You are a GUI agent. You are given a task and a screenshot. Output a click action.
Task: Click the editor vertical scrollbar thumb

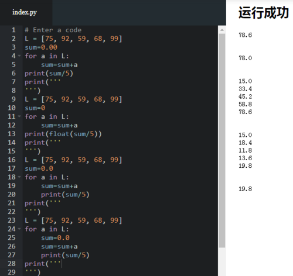(x=222, y=140)
